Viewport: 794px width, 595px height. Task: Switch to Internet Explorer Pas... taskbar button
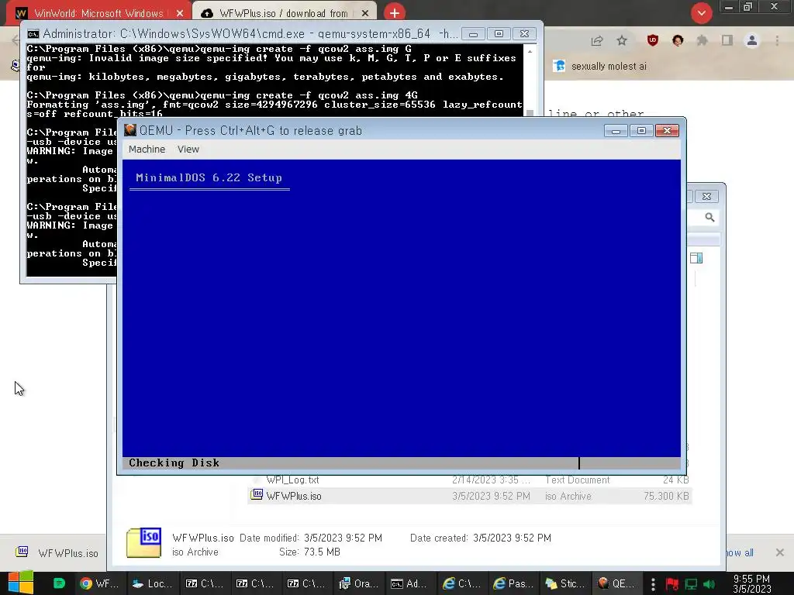coord(513,583)
